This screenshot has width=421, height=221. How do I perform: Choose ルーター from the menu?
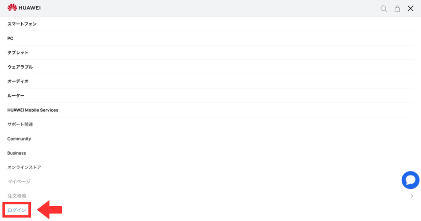tap(16, 96)
